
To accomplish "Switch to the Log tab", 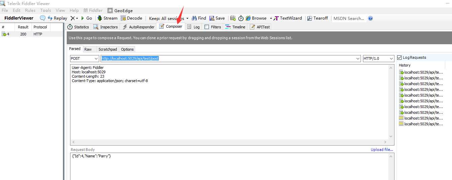I will 193,27.
